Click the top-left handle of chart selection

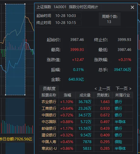tap(5, 4)
